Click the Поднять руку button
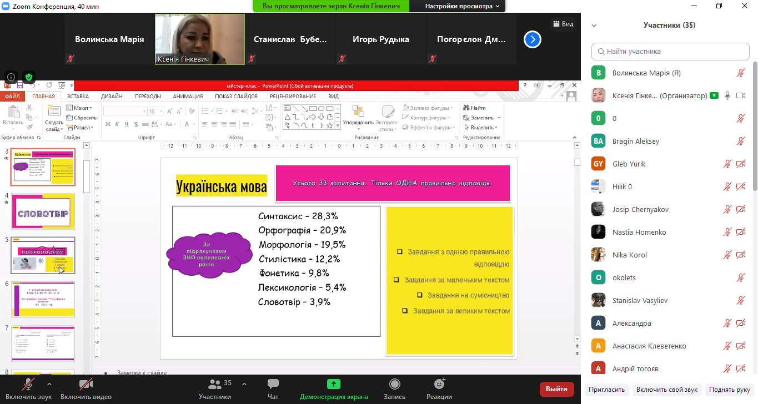Viewport: 758px width, 404px height. [729, 390]
